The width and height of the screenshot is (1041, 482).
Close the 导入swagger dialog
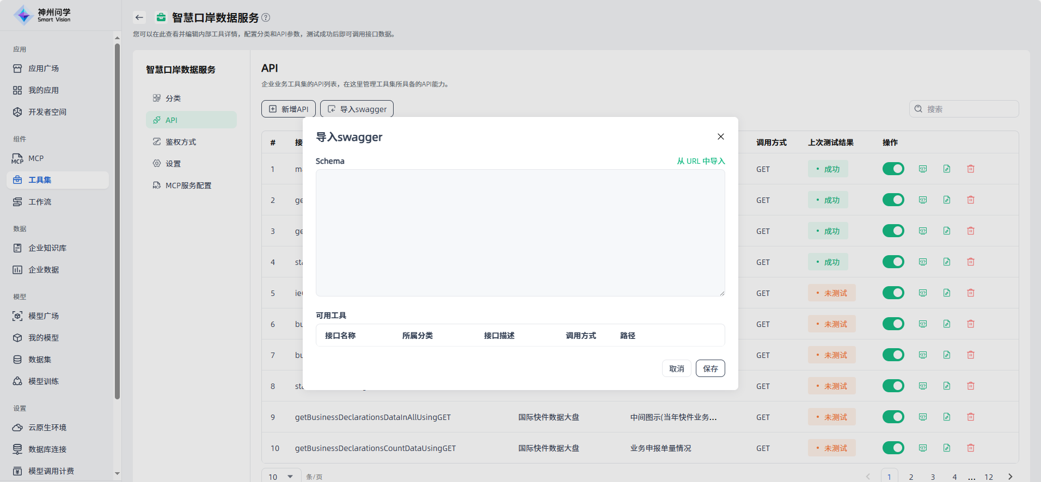720,137
